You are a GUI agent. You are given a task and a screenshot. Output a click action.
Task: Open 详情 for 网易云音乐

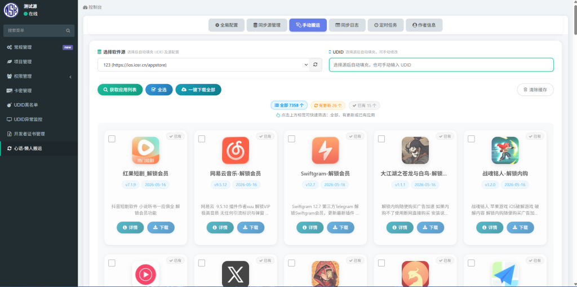pyautogui.click(x=220, y=228)
